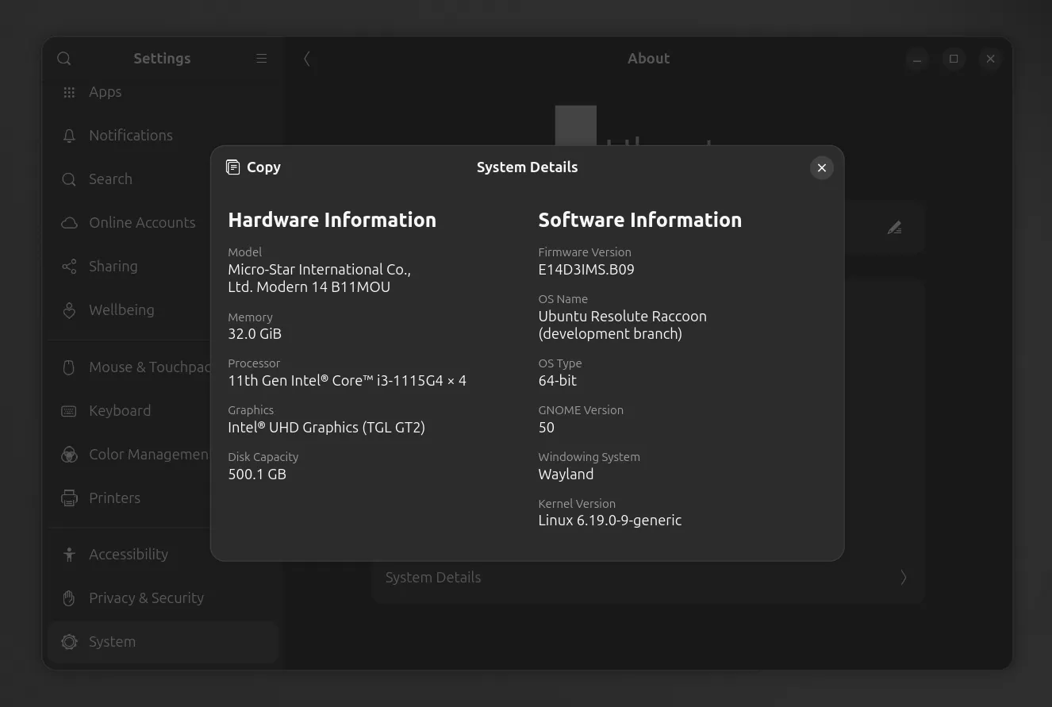The height and width of the screenshot is (707, 1052).
Task: Open the Settings search icon
Action: [64, 59]
